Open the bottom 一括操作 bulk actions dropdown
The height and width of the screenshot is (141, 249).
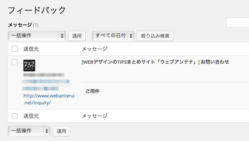point(29,131)
